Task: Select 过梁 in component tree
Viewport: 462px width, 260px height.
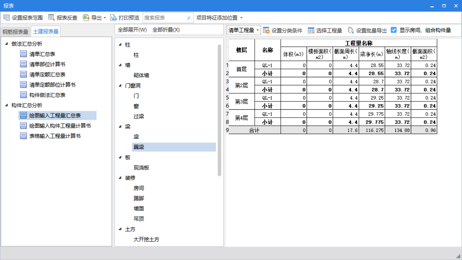Action: click(x=139, y=116)
